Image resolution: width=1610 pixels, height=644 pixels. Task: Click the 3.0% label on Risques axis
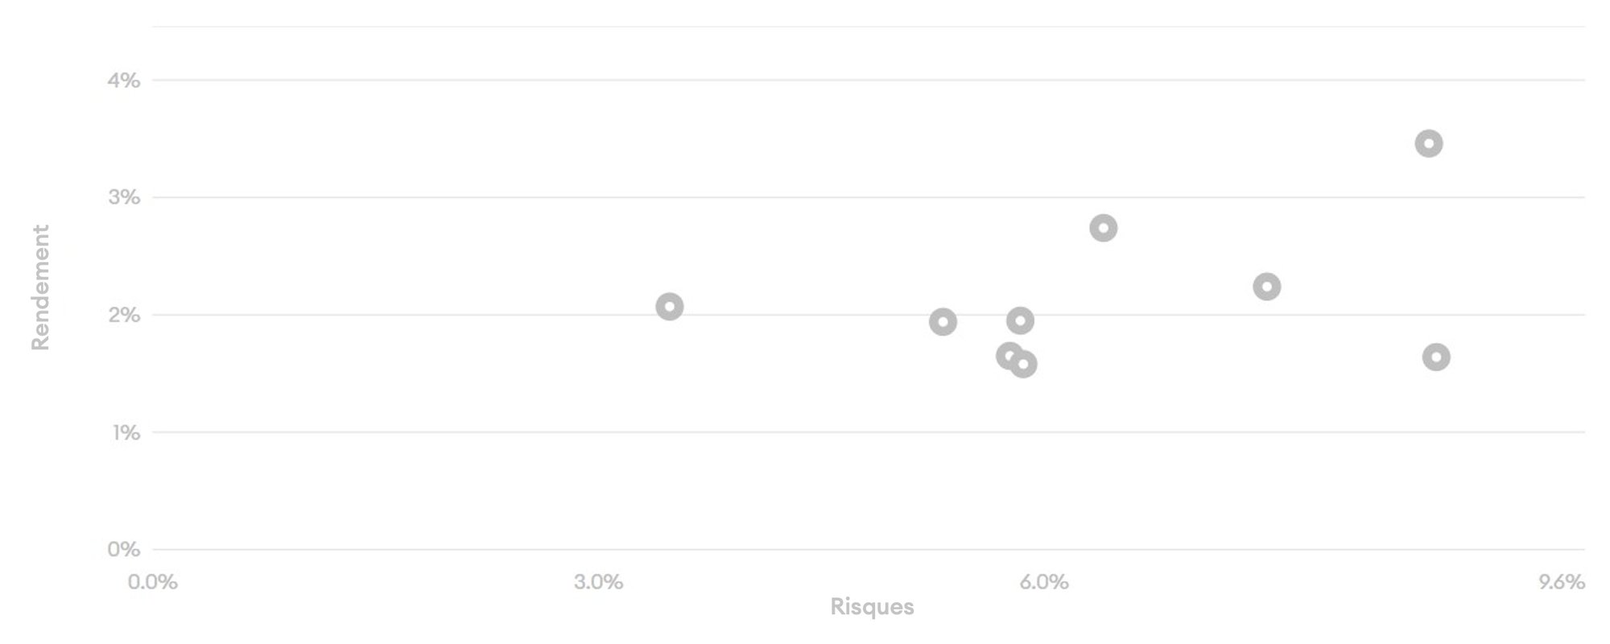click(598, 582)
